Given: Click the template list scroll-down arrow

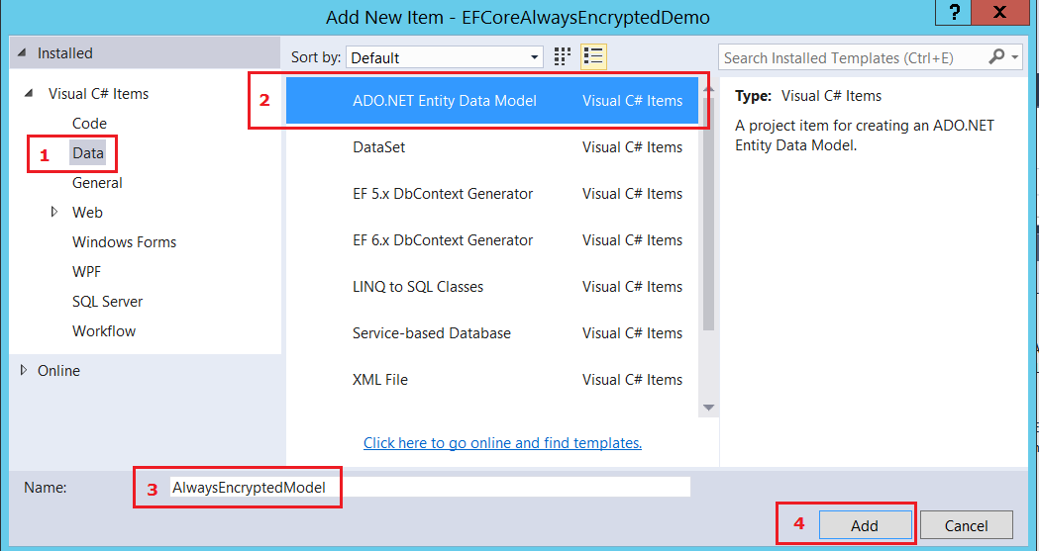Looking at the screenshot, I should click(x=708, y=407).
